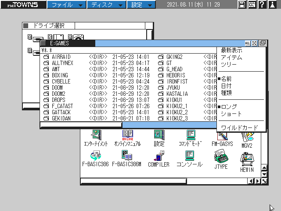281x211 pixels.
Task: Open help question mark icon
Action: [x=262, y=4]
